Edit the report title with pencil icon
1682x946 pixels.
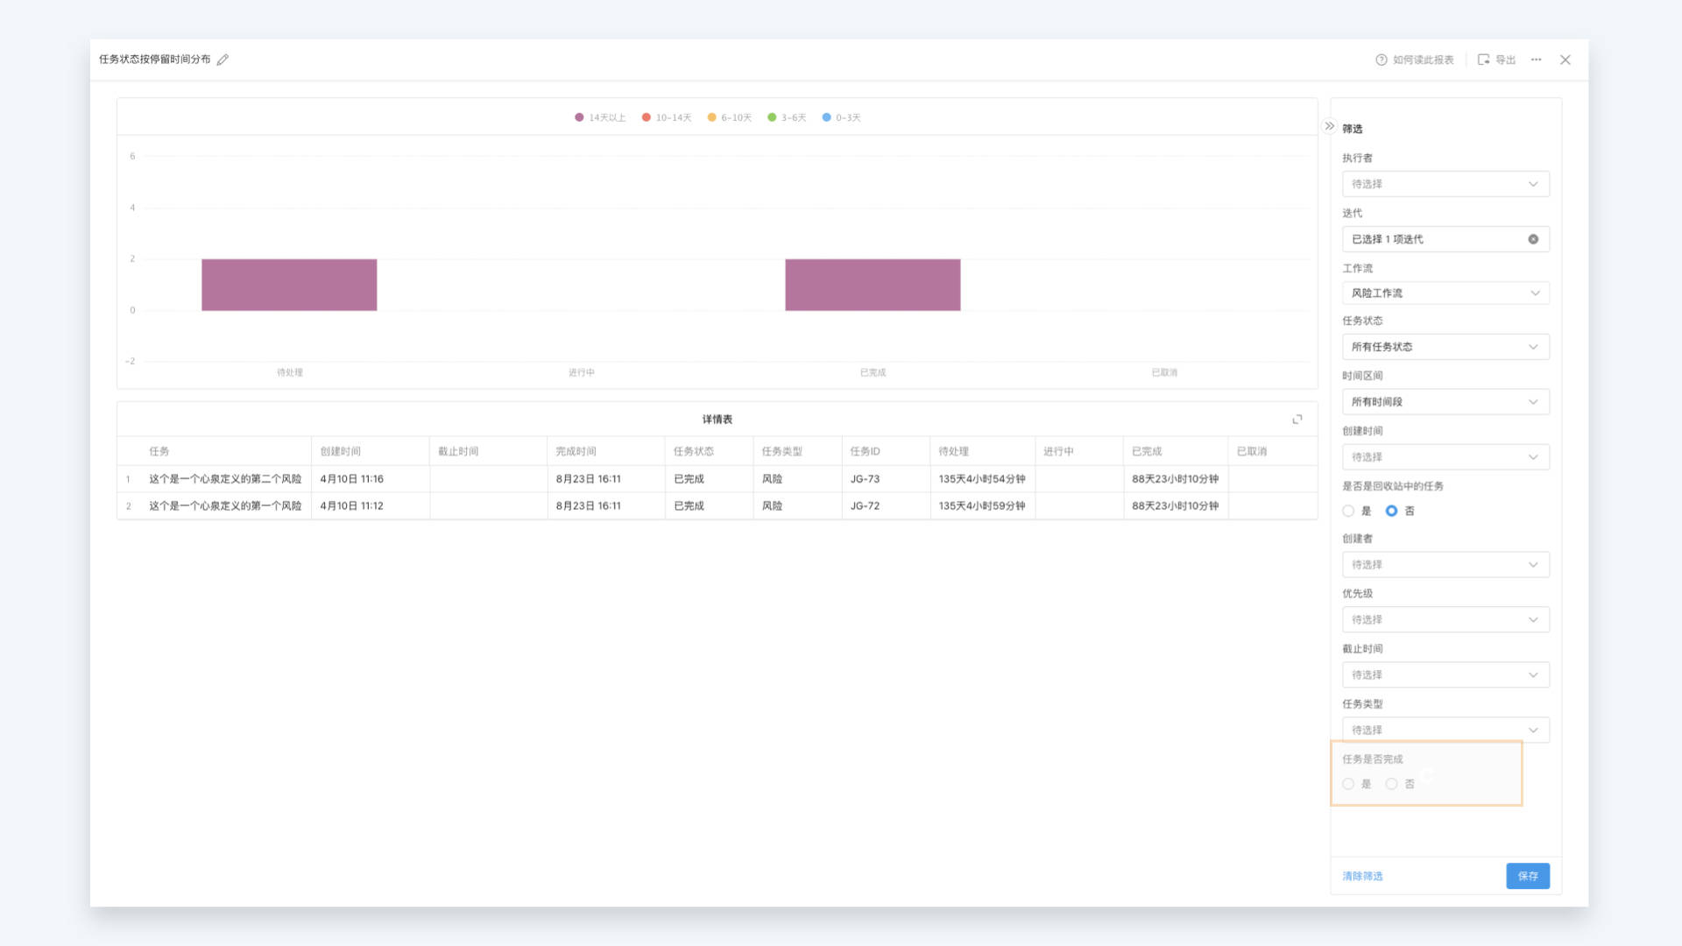[x=223, y=60]
